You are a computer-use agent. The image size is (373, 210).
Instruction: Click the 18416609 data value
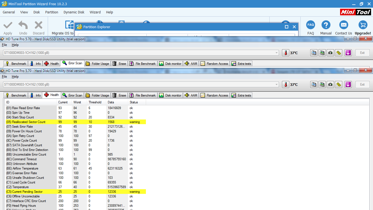coord(114,108)
